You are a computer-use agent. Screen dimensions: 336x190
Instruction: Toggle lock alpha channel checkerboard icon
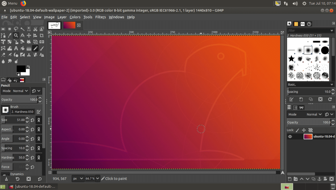[310, 130]
